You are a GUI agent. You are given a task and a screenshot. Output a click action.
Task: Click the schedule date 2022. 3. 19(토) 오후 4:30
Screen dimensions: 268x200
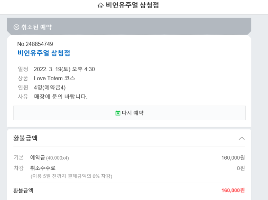(64, 69)
